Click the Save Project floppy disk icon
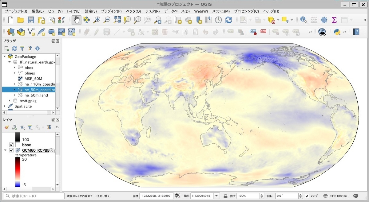The height and width of the screenshot is (202, 369). (31, 20)
